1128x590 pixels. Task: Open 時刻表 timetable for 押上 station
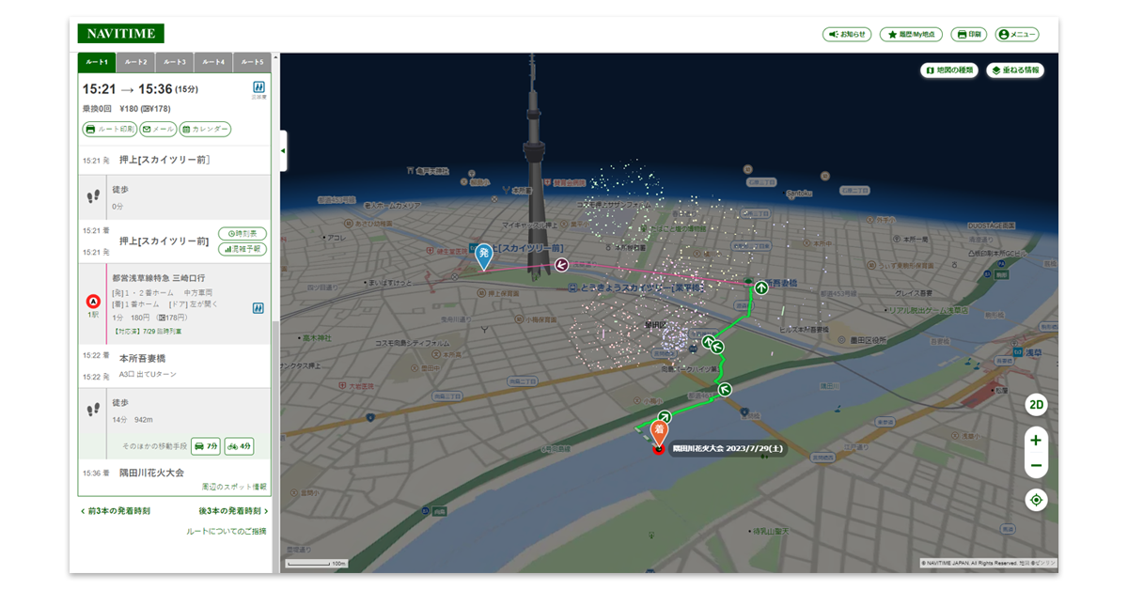[243, 233]
